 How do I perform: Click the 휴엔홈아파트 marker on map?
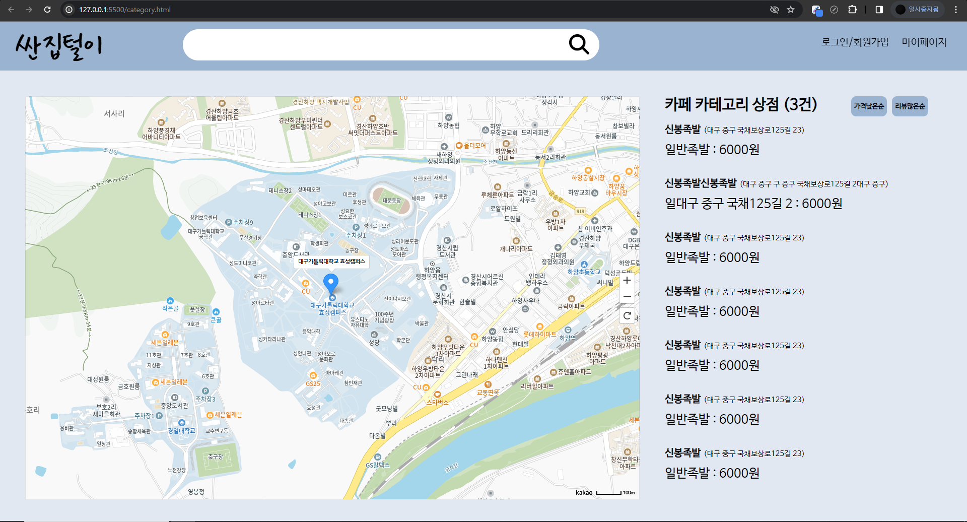pyautogui.click(x=553, y=372)
